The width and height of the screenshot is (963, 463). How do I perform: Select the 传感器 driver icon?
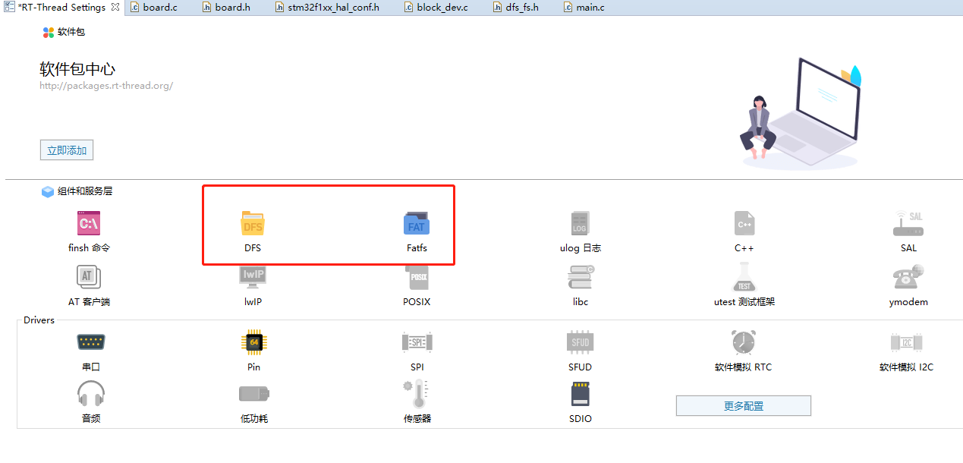tap(416, 398)
